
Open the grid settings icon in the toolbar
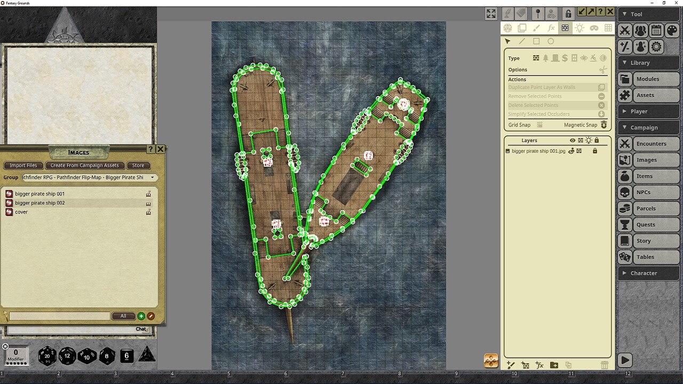click(608, 28)
